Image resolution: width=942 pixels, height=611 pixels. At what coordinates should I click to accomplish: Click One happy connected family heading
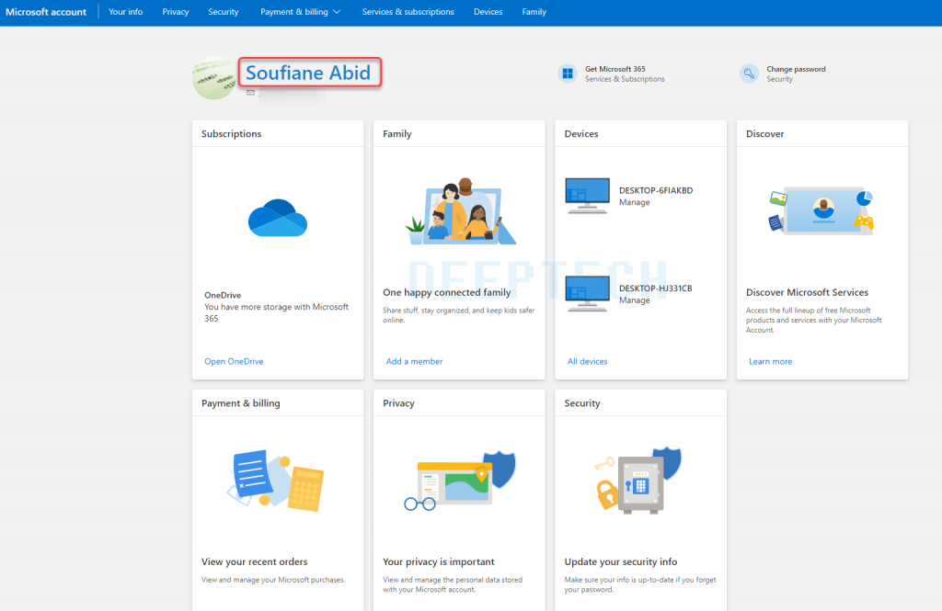(446, 292)
